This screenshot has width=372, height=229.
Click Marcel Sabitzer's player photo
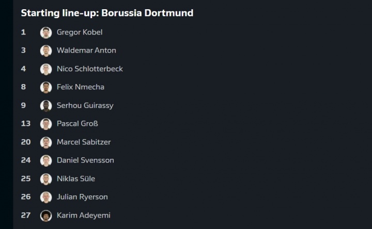point(46,142)
